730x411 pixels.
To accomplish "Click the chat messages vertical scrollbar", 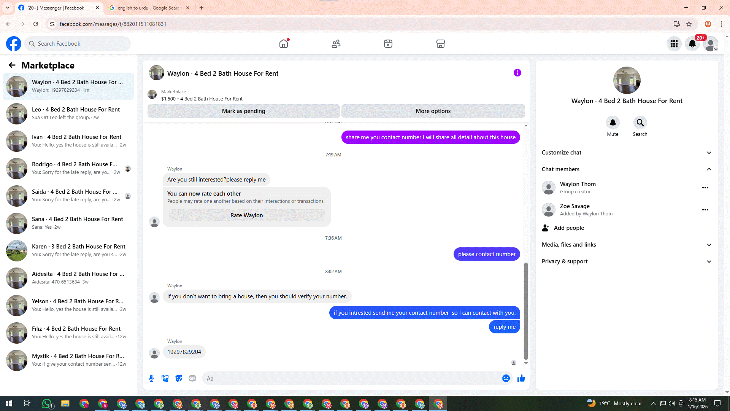I will (x=526, y=310).
